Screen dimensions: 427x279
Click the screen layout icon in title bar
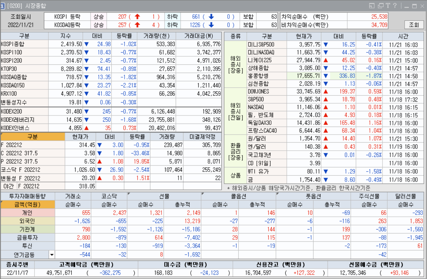point(372,6)
